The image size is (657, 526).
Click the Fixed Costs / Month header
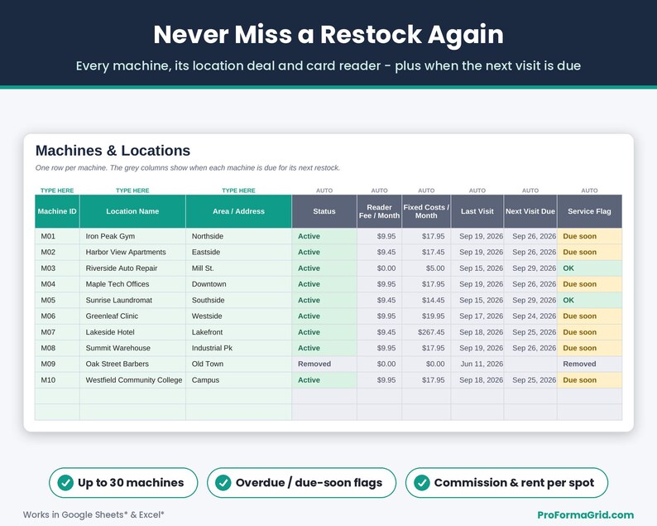coord(426,211)
